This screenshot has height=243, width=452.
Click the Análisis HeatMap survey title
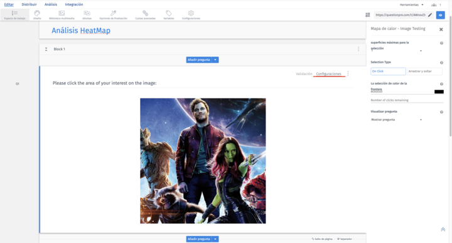pos(81,31)
